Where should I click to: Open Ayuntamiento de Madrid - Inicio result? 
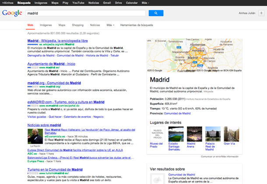click(51, 64)
